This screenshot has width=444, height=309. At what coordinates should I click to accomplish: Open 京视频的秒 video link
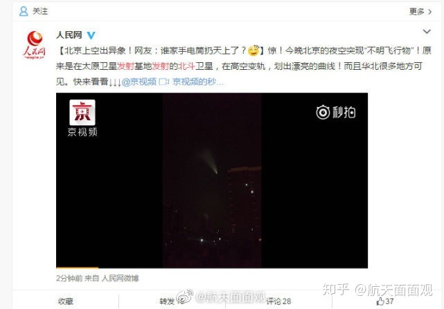click(198, 82)
